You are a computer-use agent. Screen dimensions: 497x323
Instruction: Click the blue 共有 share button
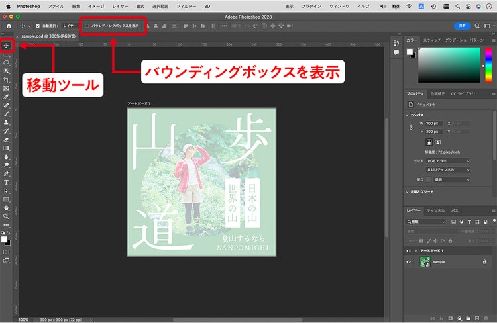(462, 26)
